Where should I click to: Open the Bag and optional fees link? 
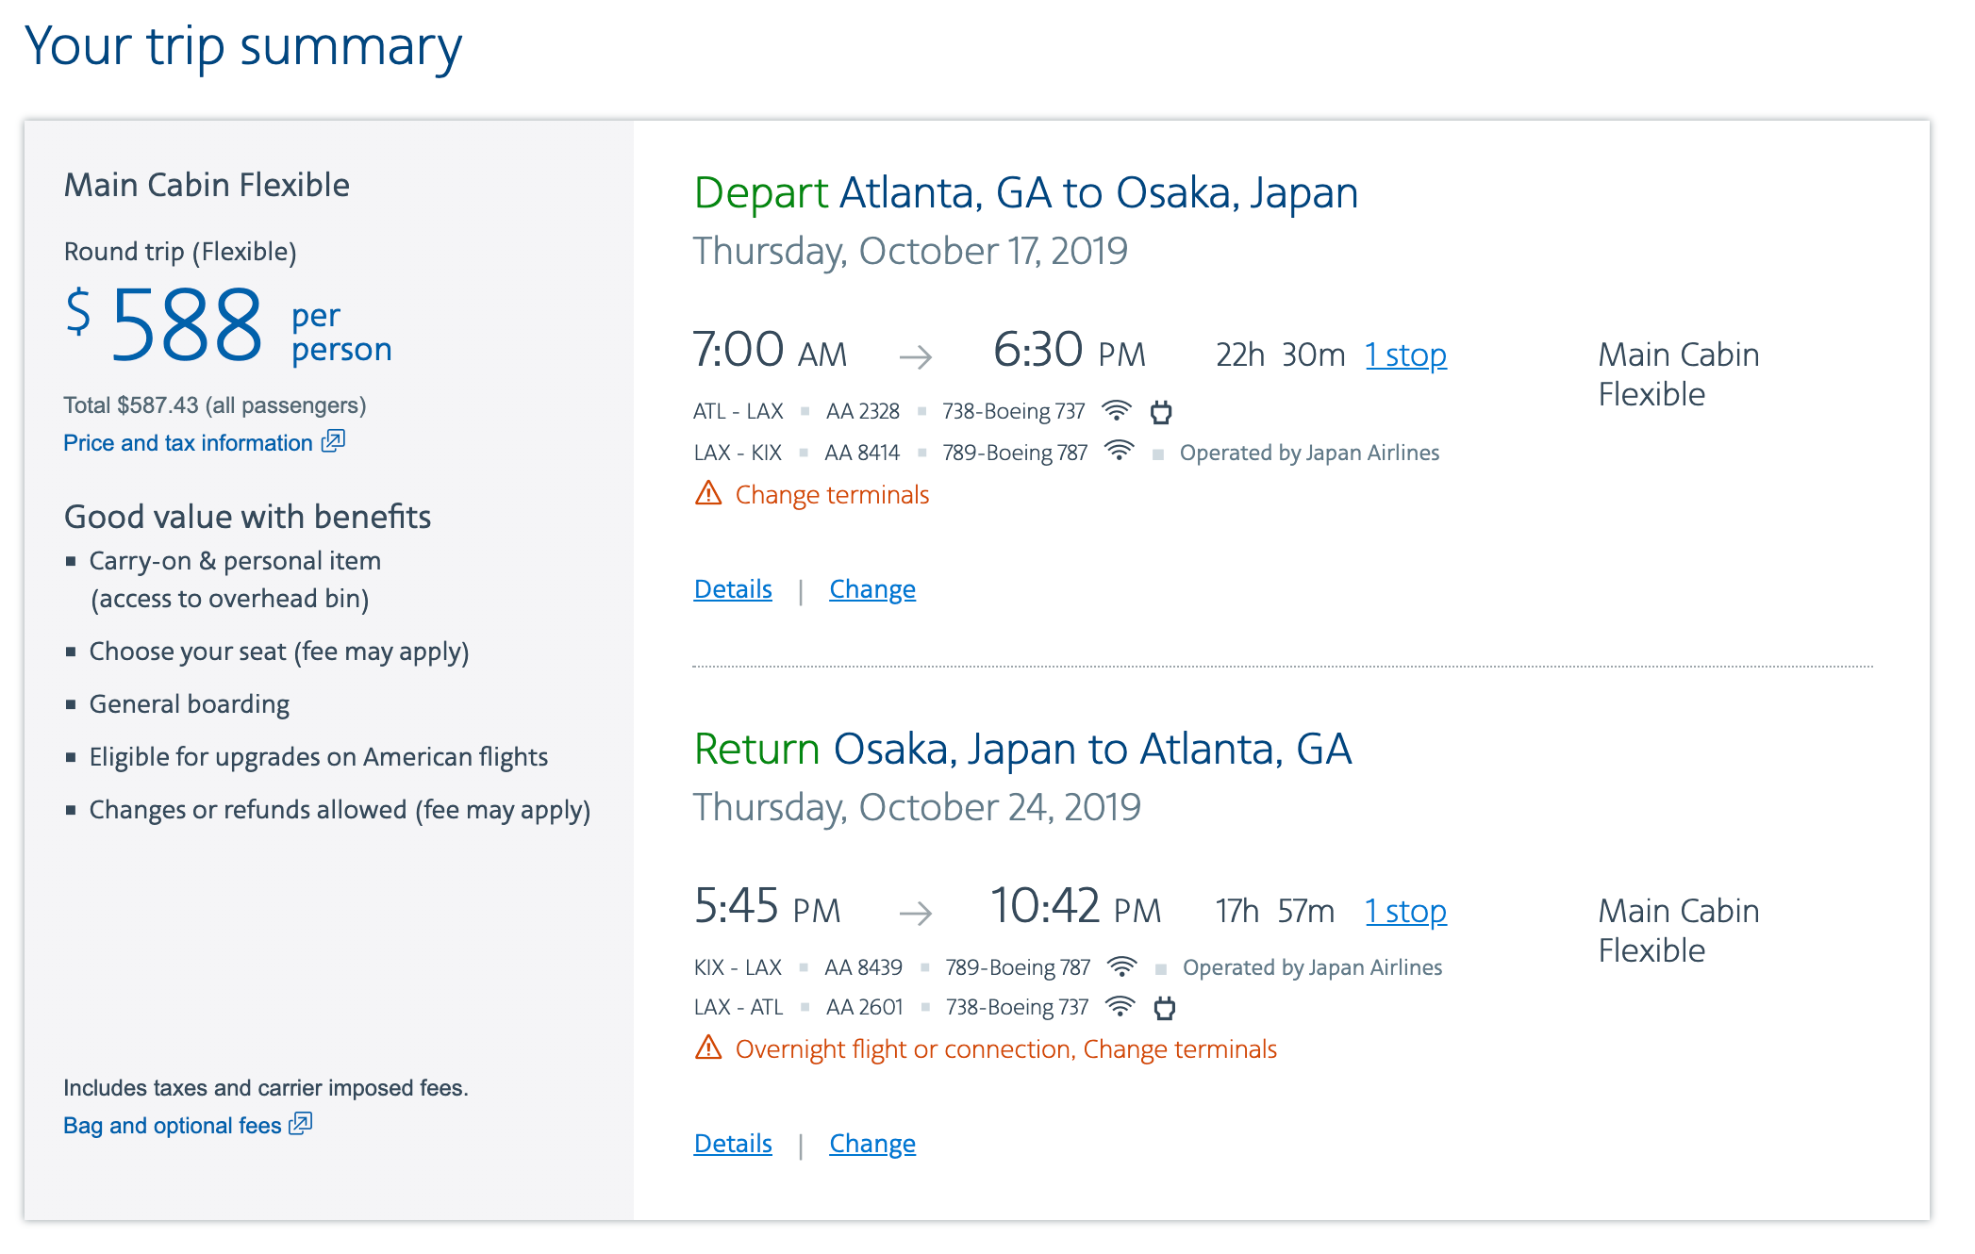[173, 1126]
